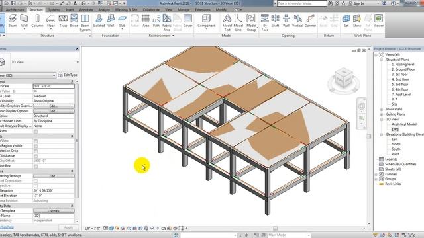
Task: Select the Truss tool
Action: [63, 21]
